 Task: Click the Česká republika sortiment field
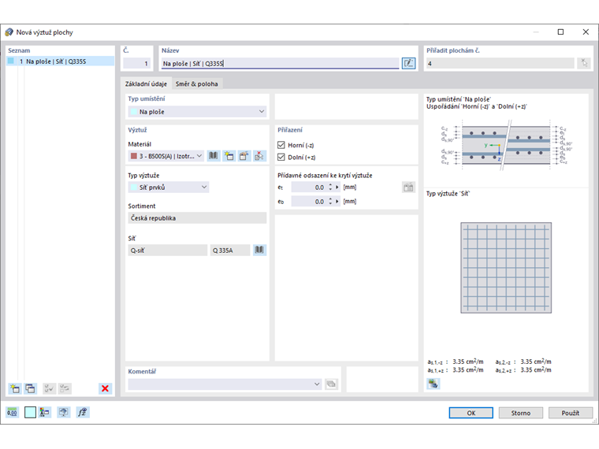198,218
